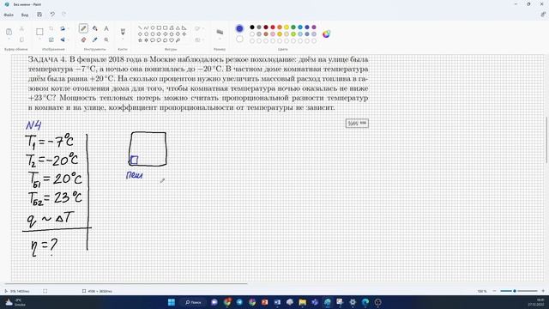Choose the yellow palette color
The width and height of the screenshot is (549, 309).
point(287,27)
